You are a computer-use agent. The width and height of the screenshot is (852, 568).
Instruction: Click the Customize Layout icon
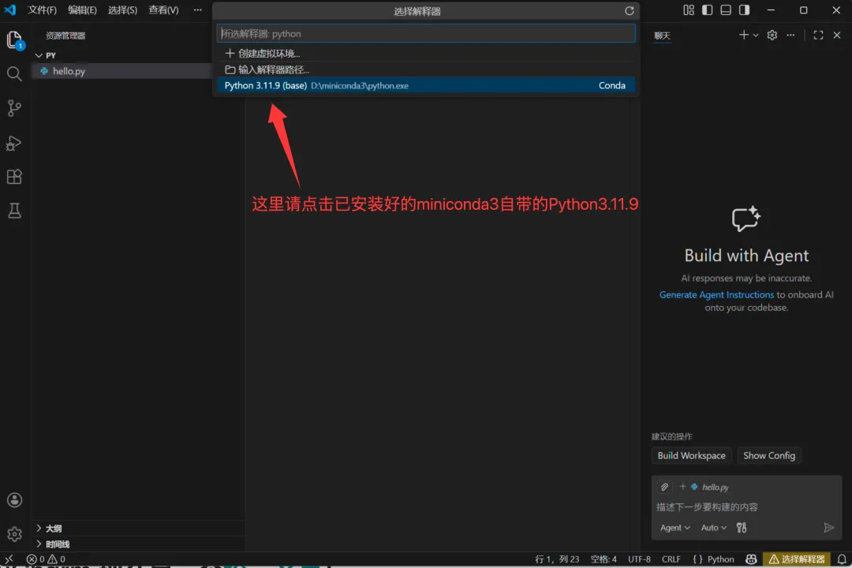[x=689, y=9]
